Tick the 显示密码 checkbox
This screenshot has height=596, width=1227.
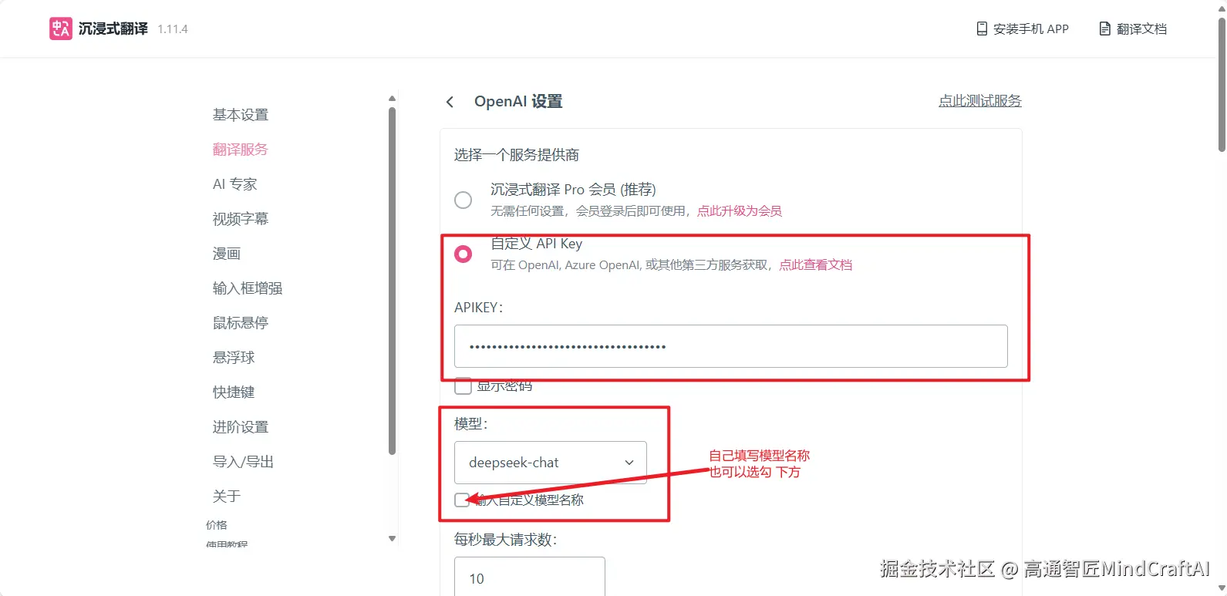click(463, 386)
